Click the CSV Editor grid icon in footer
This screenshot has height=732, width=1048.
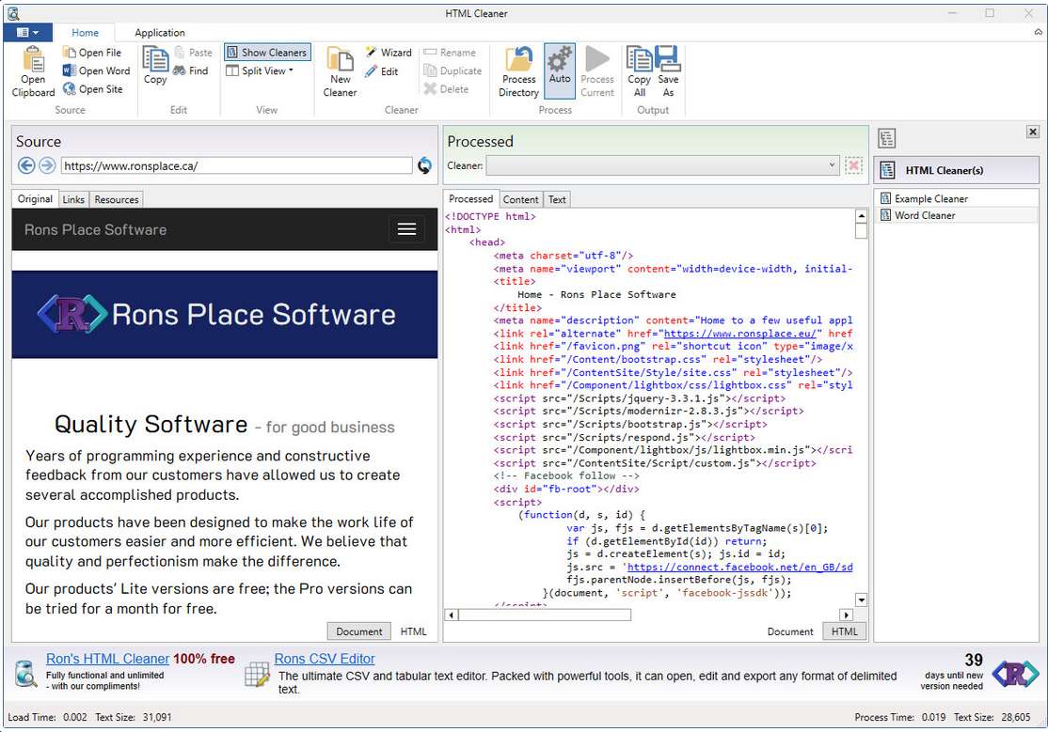(x=257, y=675)
